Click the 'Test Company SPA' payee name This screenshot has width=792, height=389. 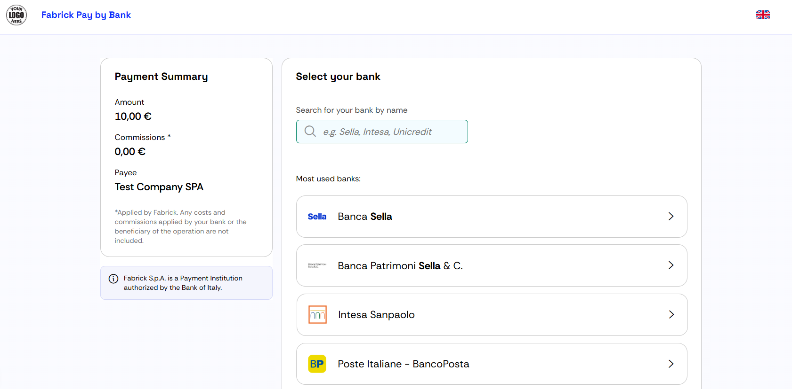click(x=159, y=187)
